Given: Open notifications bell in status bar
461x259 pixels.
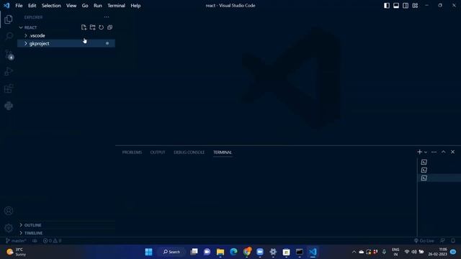Looking at the screenshot, I should pos(453,241).
